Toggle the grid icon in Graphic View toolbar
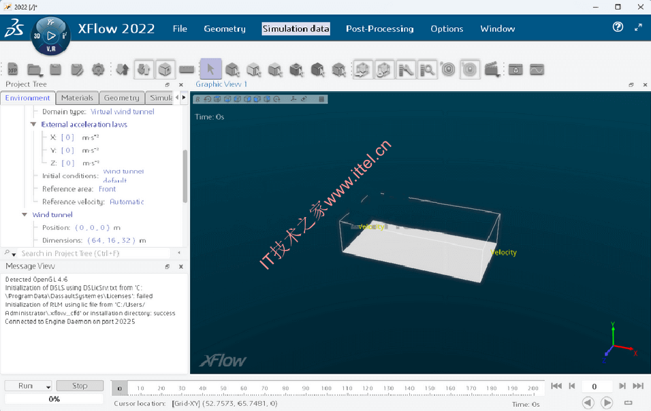The height and width of the screenshot is (411, 651). (321, 99)
